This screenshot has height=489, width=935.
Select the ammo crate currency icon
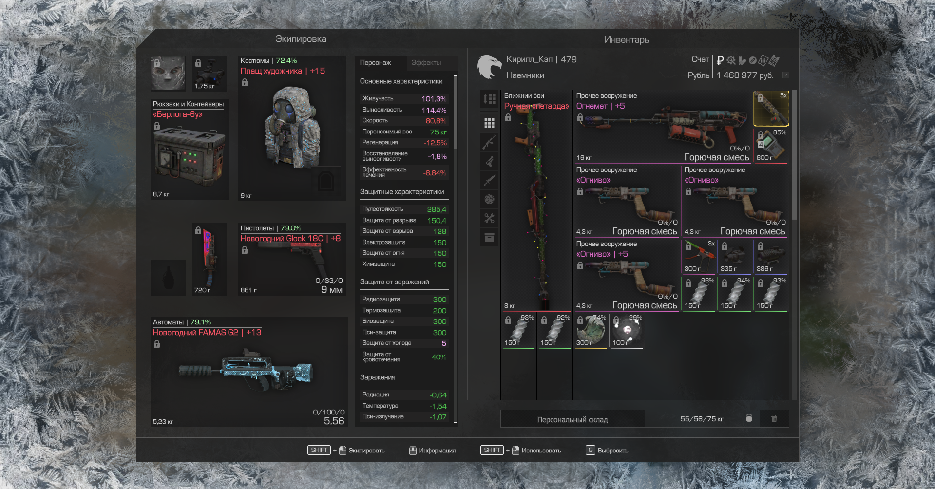[763, 60]
